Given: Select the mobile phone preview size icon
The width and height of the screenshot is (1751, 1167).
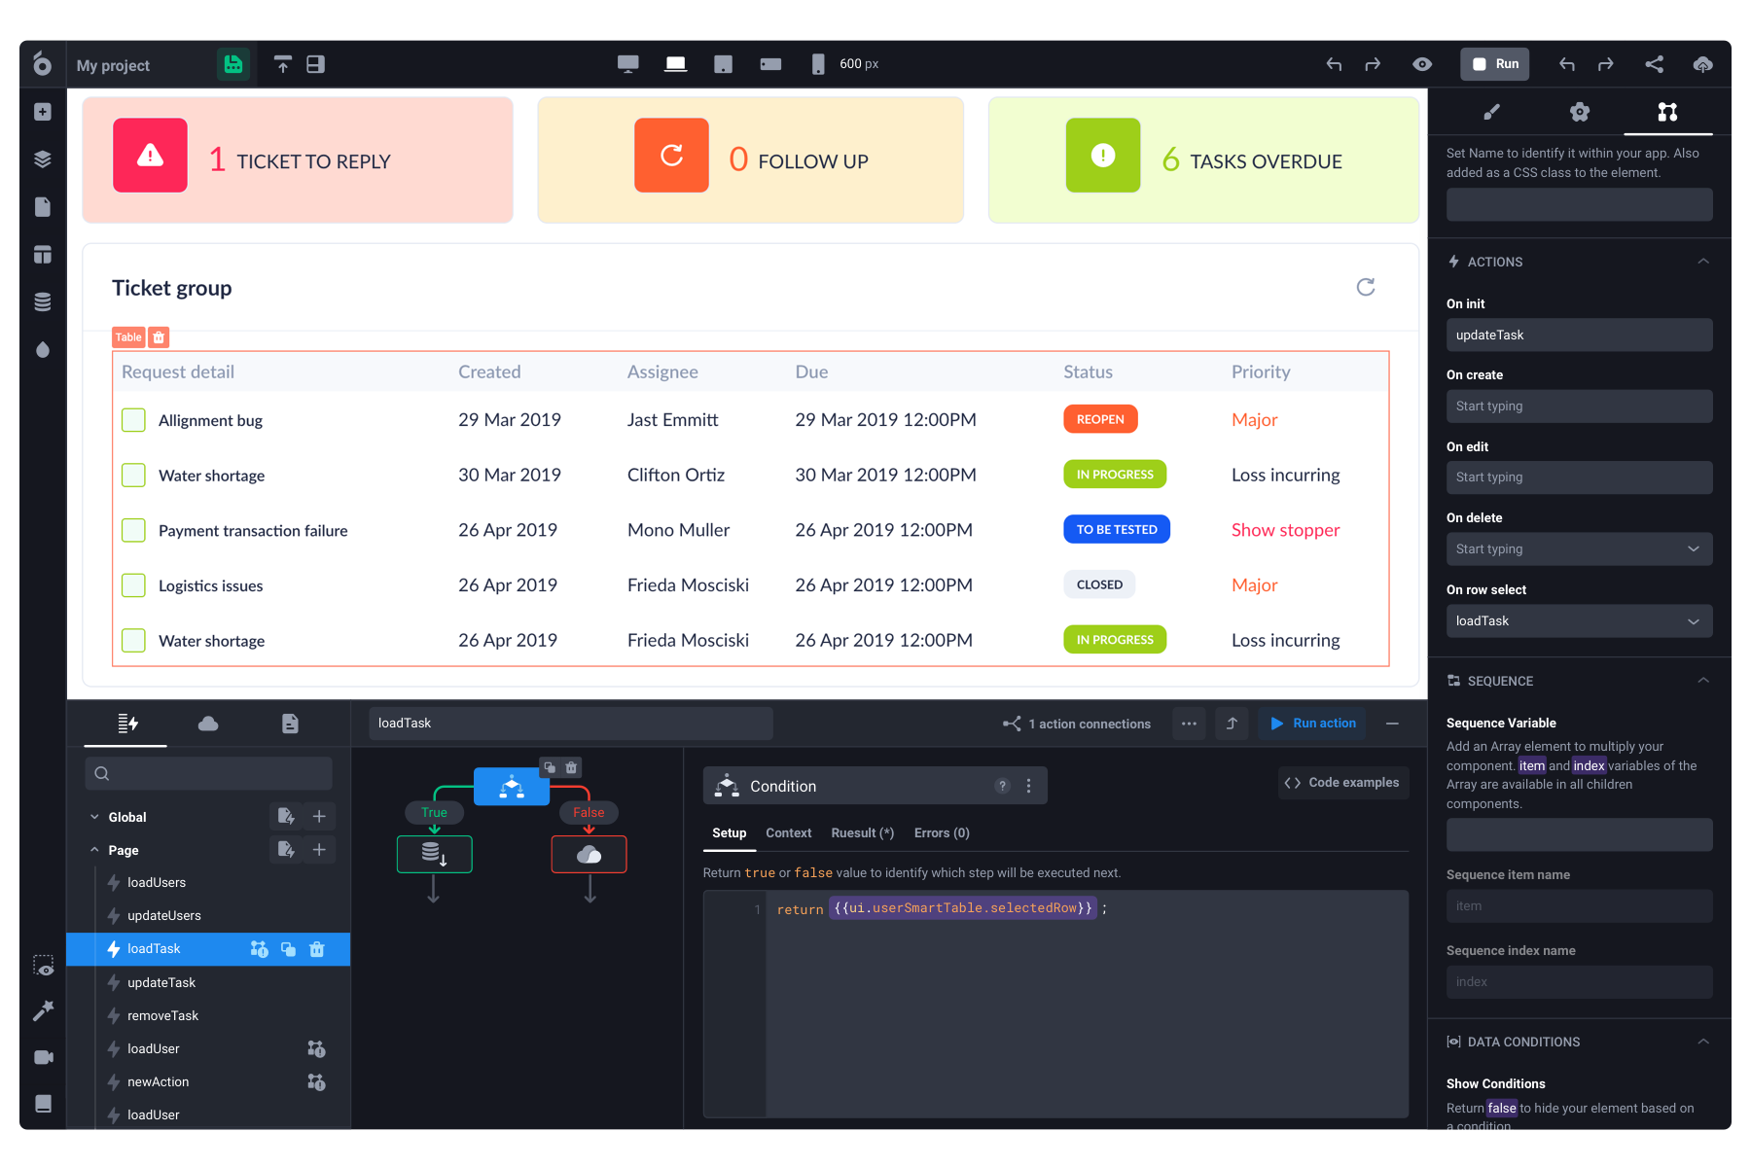Looking at the screenshot, I should click(818, 63).
